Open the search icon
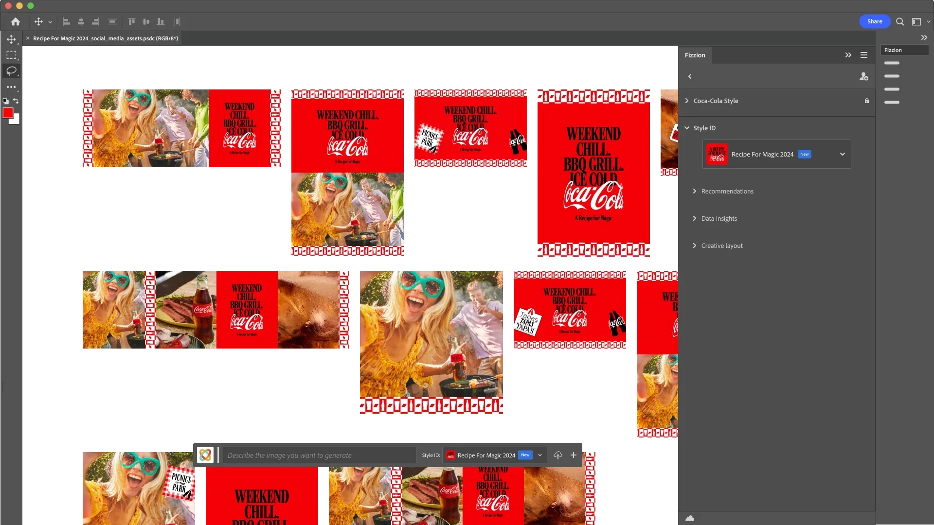This screenshot has height=525, width=934. click(x=900, y=21)
